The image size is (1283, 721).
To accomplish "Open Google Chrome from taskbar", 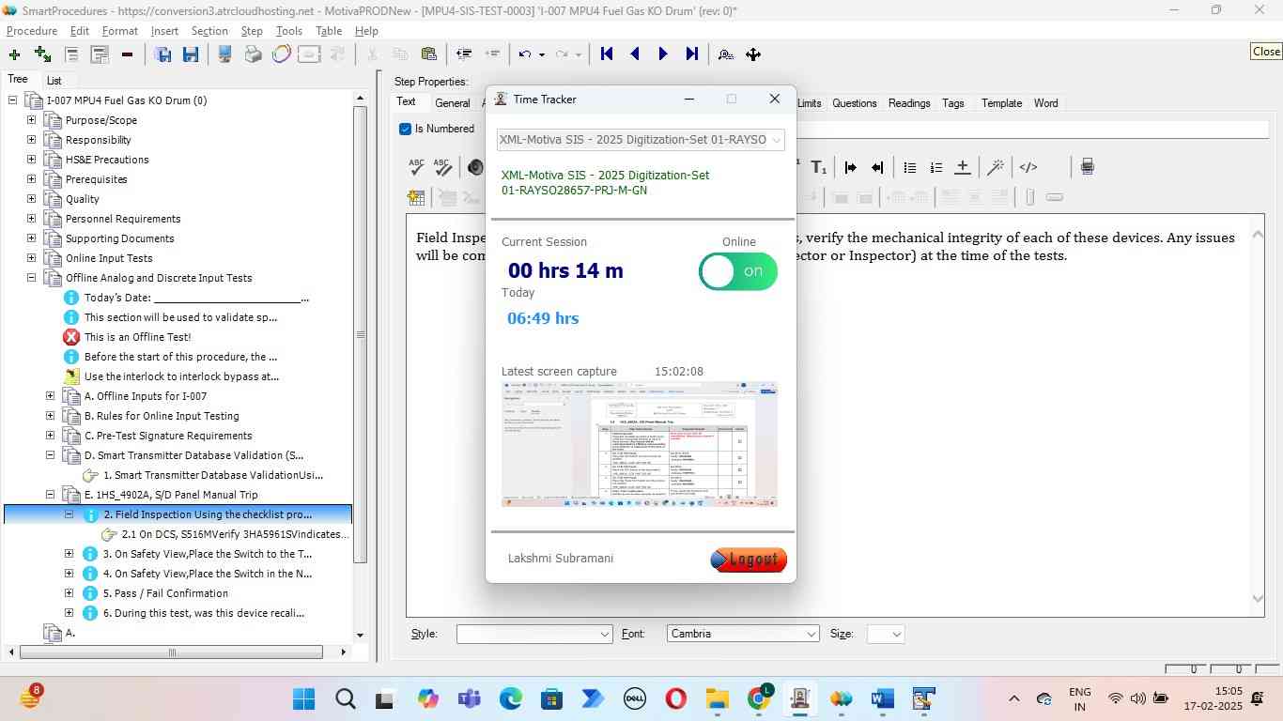I will (759, 699).
